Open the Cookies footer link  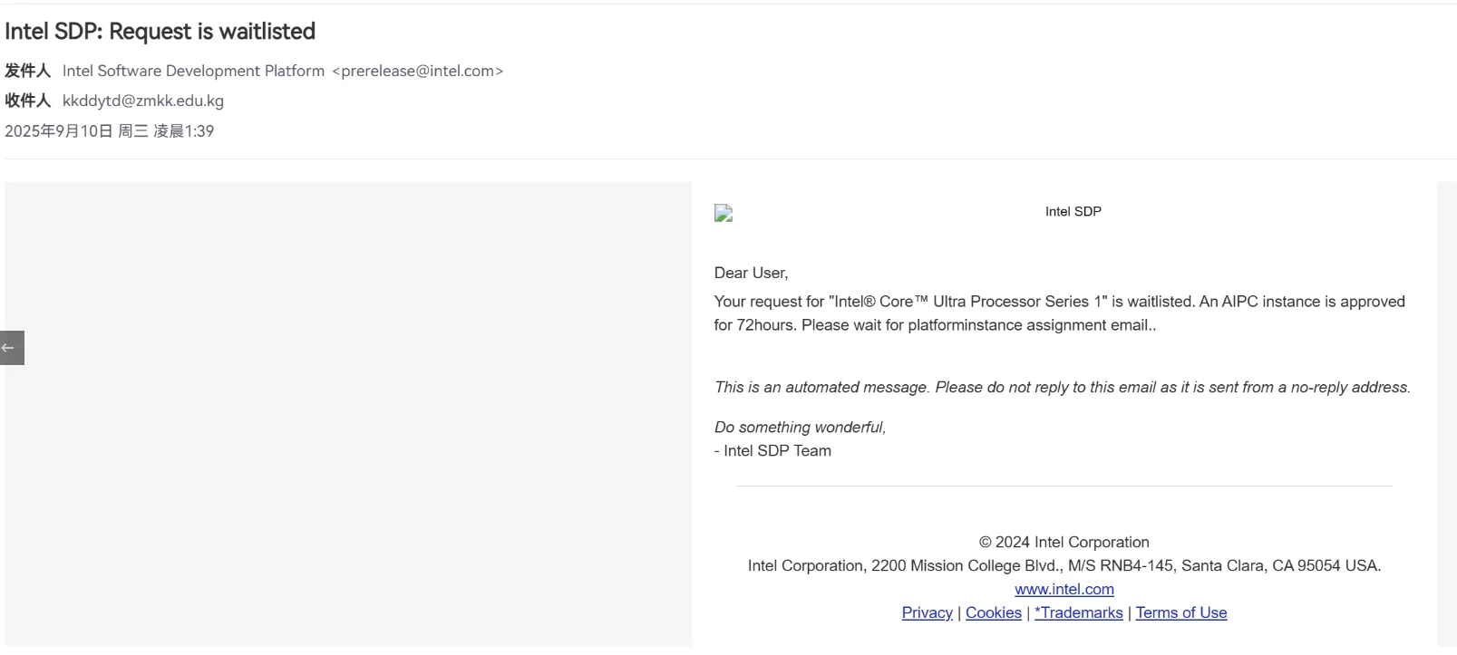click(x=993, y=612)
